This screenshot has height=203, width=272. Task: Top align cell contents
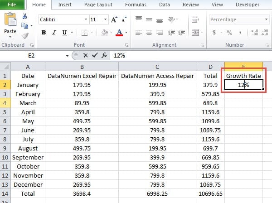(x=139, y=19)
